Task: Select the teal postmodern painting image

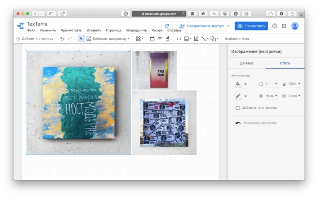Action: [x=79, y=103]
